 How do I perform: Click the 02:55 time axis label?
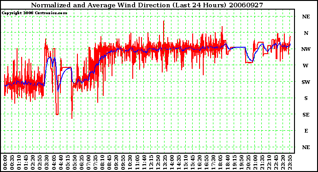pos(40,162)
